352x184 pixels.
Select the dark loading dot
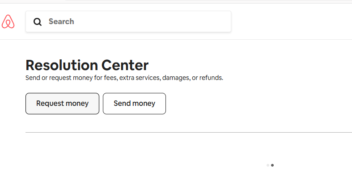pyautogui.click(x=272, y=165)
